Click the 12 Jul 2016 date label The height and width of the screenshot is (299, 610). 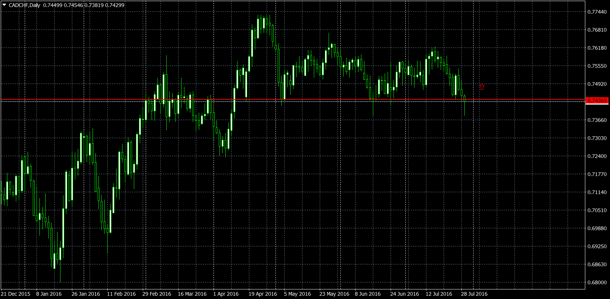pos(439,294)
